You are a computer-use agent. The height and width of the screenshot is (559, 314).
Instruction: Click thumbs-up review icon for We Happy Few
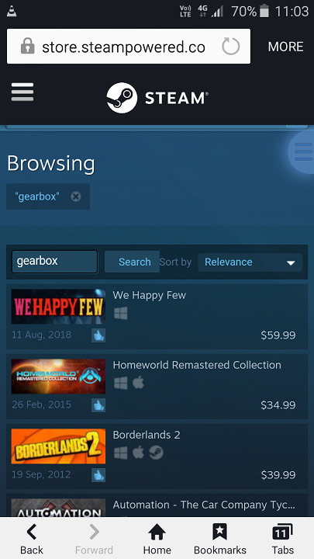[98, 335]
